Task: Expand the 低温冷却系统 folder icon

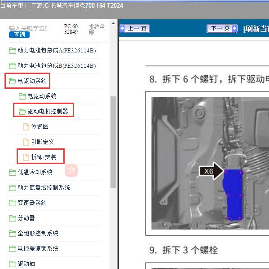Action: click(x=13, y=173)
